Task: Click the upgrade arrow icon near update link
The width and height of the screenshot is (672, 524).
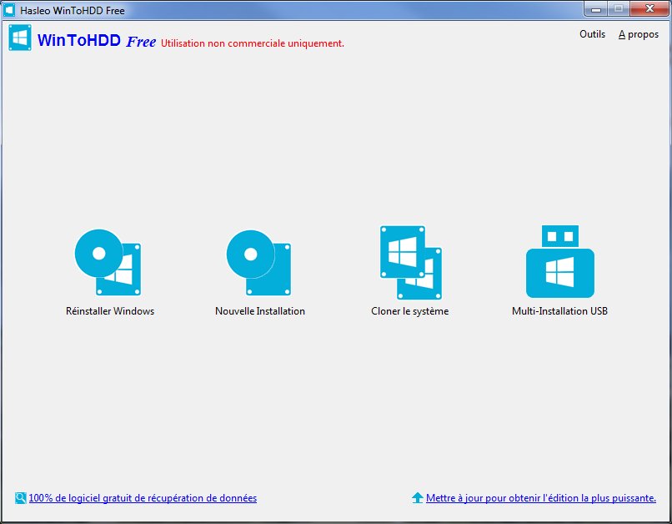Action: pos(418,498)
